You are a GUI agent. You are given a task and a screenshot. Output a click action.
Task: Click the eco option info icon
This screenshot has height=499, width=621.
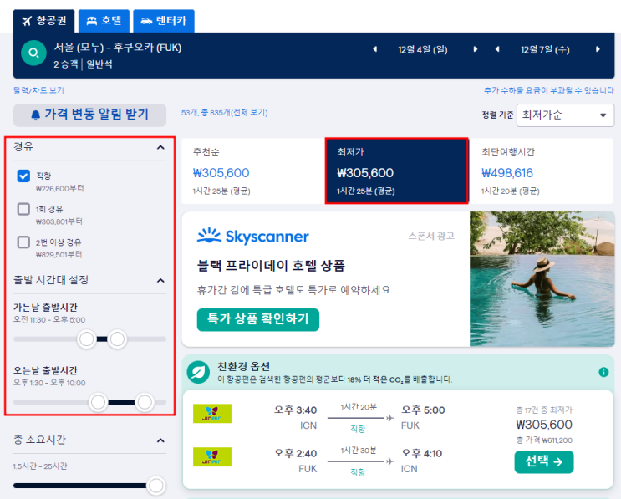click(x=603, y=372)
